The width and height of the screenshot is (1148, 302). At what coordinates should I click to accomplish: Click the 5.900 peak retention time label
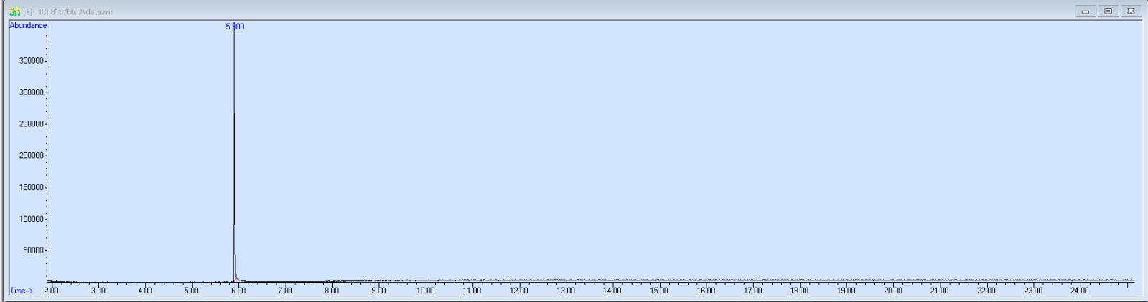coord(235,27)
